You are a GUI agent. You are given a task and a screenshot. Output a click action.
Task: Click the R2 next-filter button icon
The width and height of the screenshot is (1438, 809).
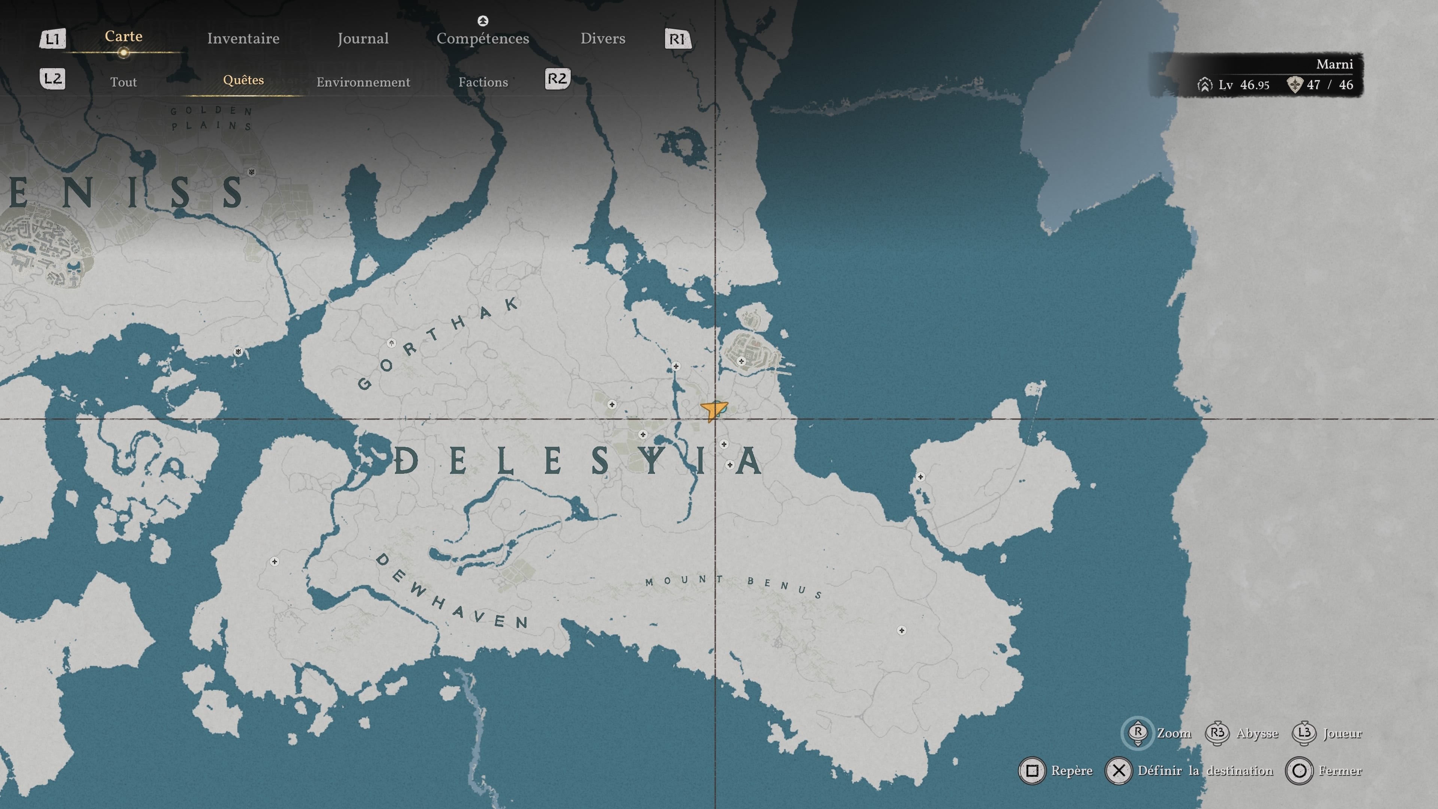[x=558, y=79]
